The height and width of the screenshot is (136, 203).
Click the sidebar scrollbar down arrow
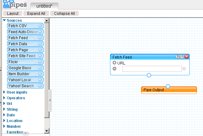[x=47, y=130]
